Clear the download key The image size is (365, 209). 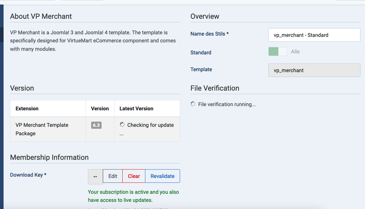coord(134,176)
